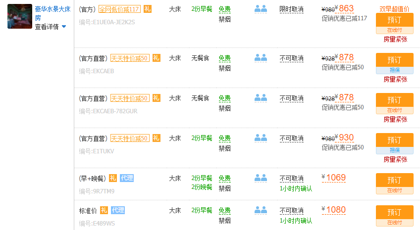
Task: Click the 礼 icon in the E1TUKV row
Action: 157,138
